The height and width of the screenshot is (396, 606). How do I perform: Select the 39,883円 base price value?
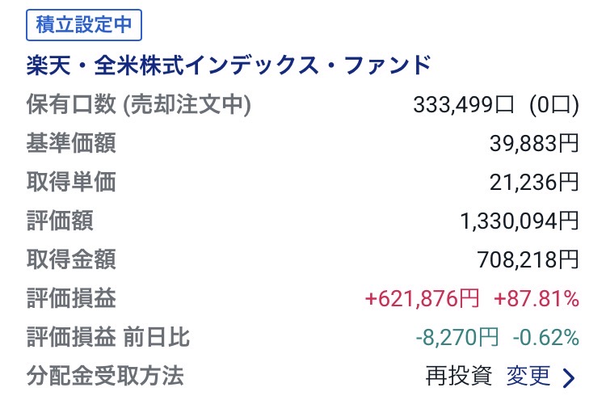(x=534, y=143)
